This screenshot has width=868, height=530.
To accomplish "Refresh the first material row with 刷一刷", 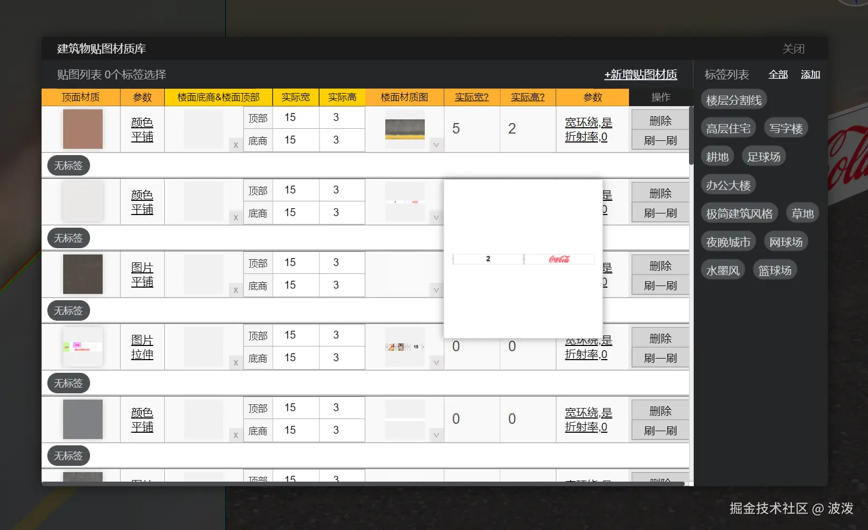I will click(x=660, y=140).
